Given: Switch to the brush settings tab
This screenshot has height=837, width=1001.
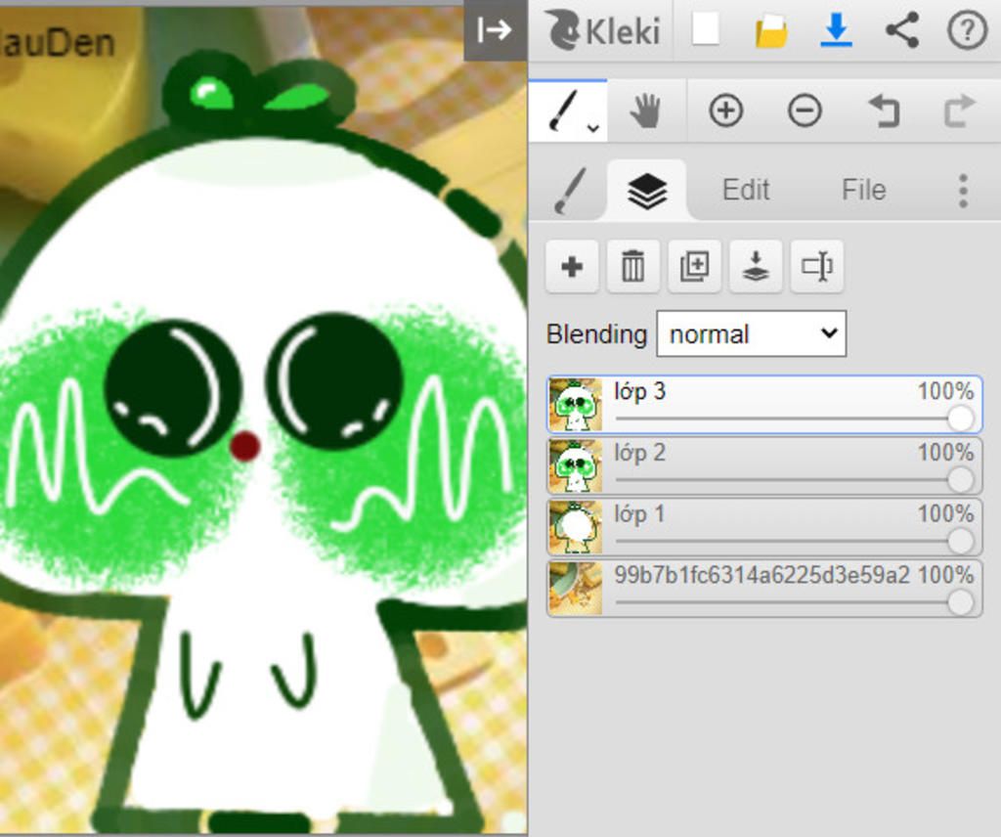Looking at the screenshot, I should [570, 190].
